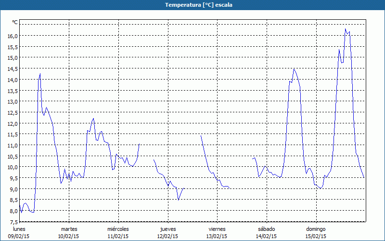Click the 15/02/15 date label
This screenshot has height=241, width=385.
click(x=316, y=236)
